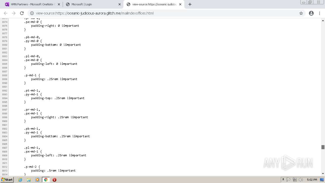View site information icon in address bar
325x183 pixels.
(32, 13)
